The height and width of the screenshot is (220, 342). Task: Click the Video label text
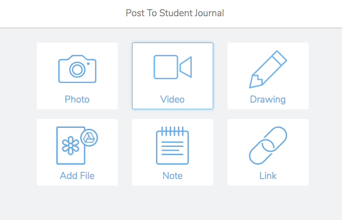172,99
